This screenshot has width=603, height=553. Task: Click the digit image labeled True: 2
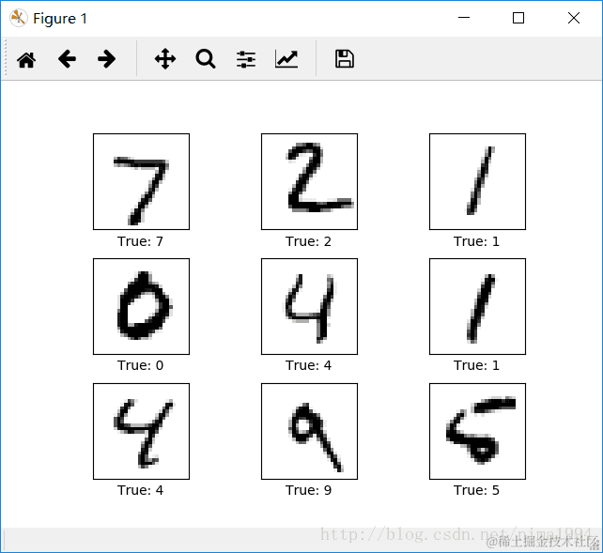pyautogui.click(x=309, y=182)
